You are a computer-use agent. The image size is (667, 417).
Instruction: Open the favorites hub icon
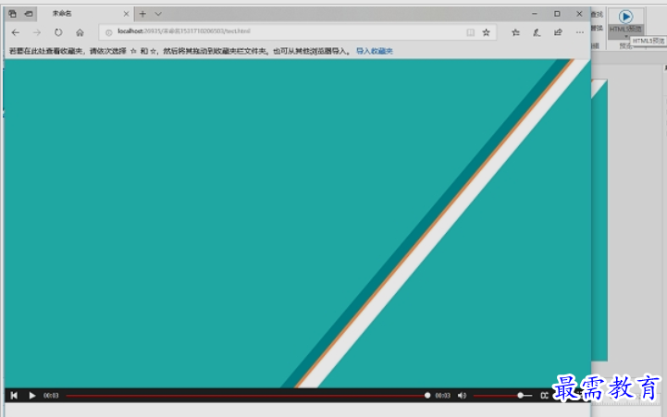point(515,32)
